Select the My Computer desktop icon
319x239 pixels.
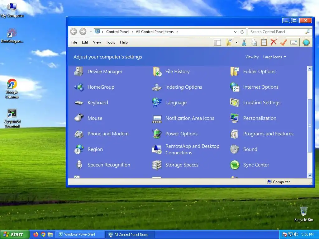[x=12, y=10]
